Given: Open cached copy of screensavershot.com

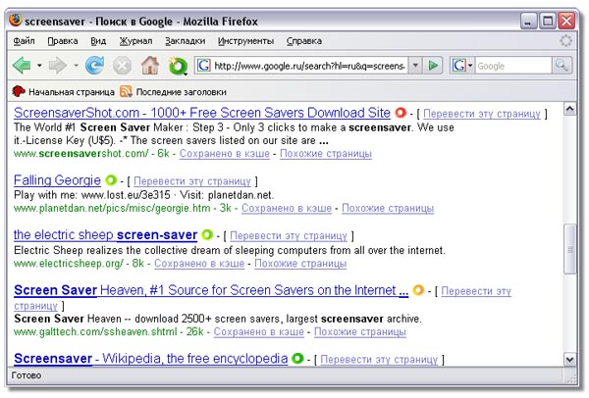Looking at the screenshot, I should pos(224,154).
